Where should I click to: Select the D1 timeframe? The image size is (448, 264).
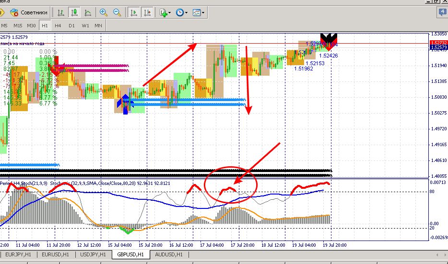pyautogui.click(x=71, y=26)
